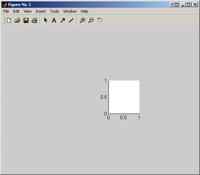The width and height of the screenshot is (200, 175).
Task: Open the Insert menu
Action: pos(41,11)
